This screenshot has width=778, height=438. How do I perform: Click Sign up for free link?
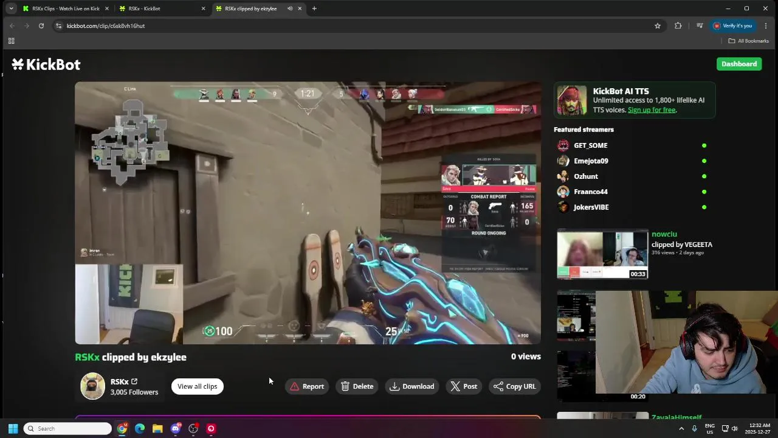point(652,110)
